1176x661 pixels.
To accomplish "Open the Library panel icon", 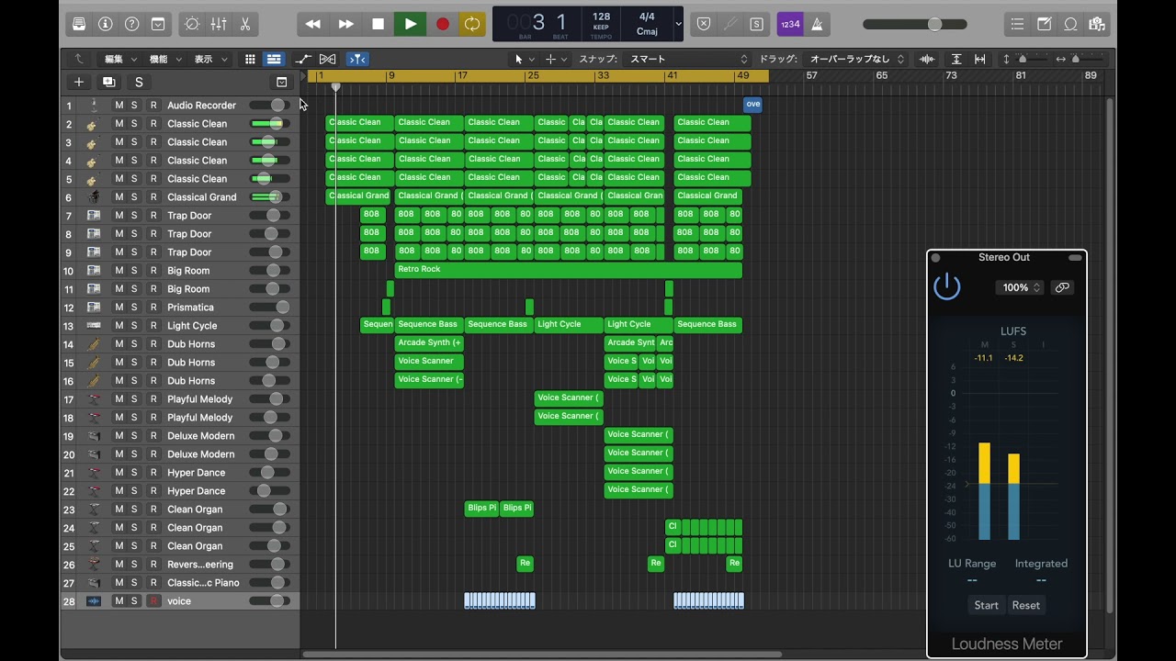I will click(79, 24).
